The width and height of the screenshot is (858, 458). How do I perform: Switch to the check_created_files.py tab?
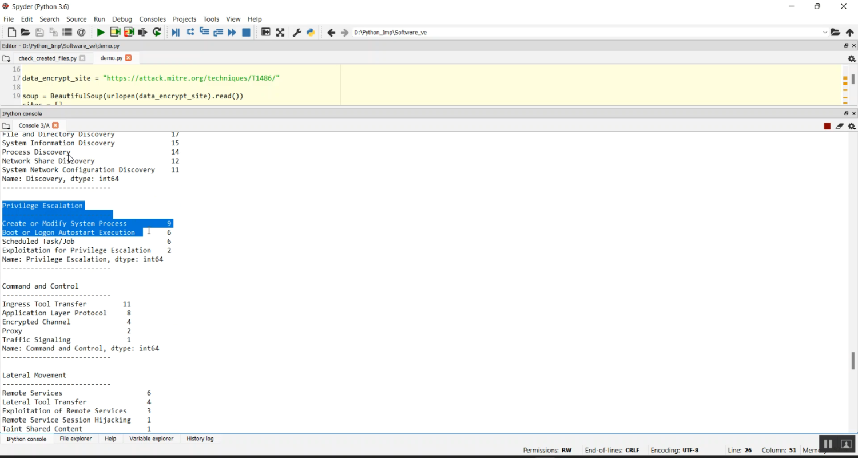tap(47, 58)
